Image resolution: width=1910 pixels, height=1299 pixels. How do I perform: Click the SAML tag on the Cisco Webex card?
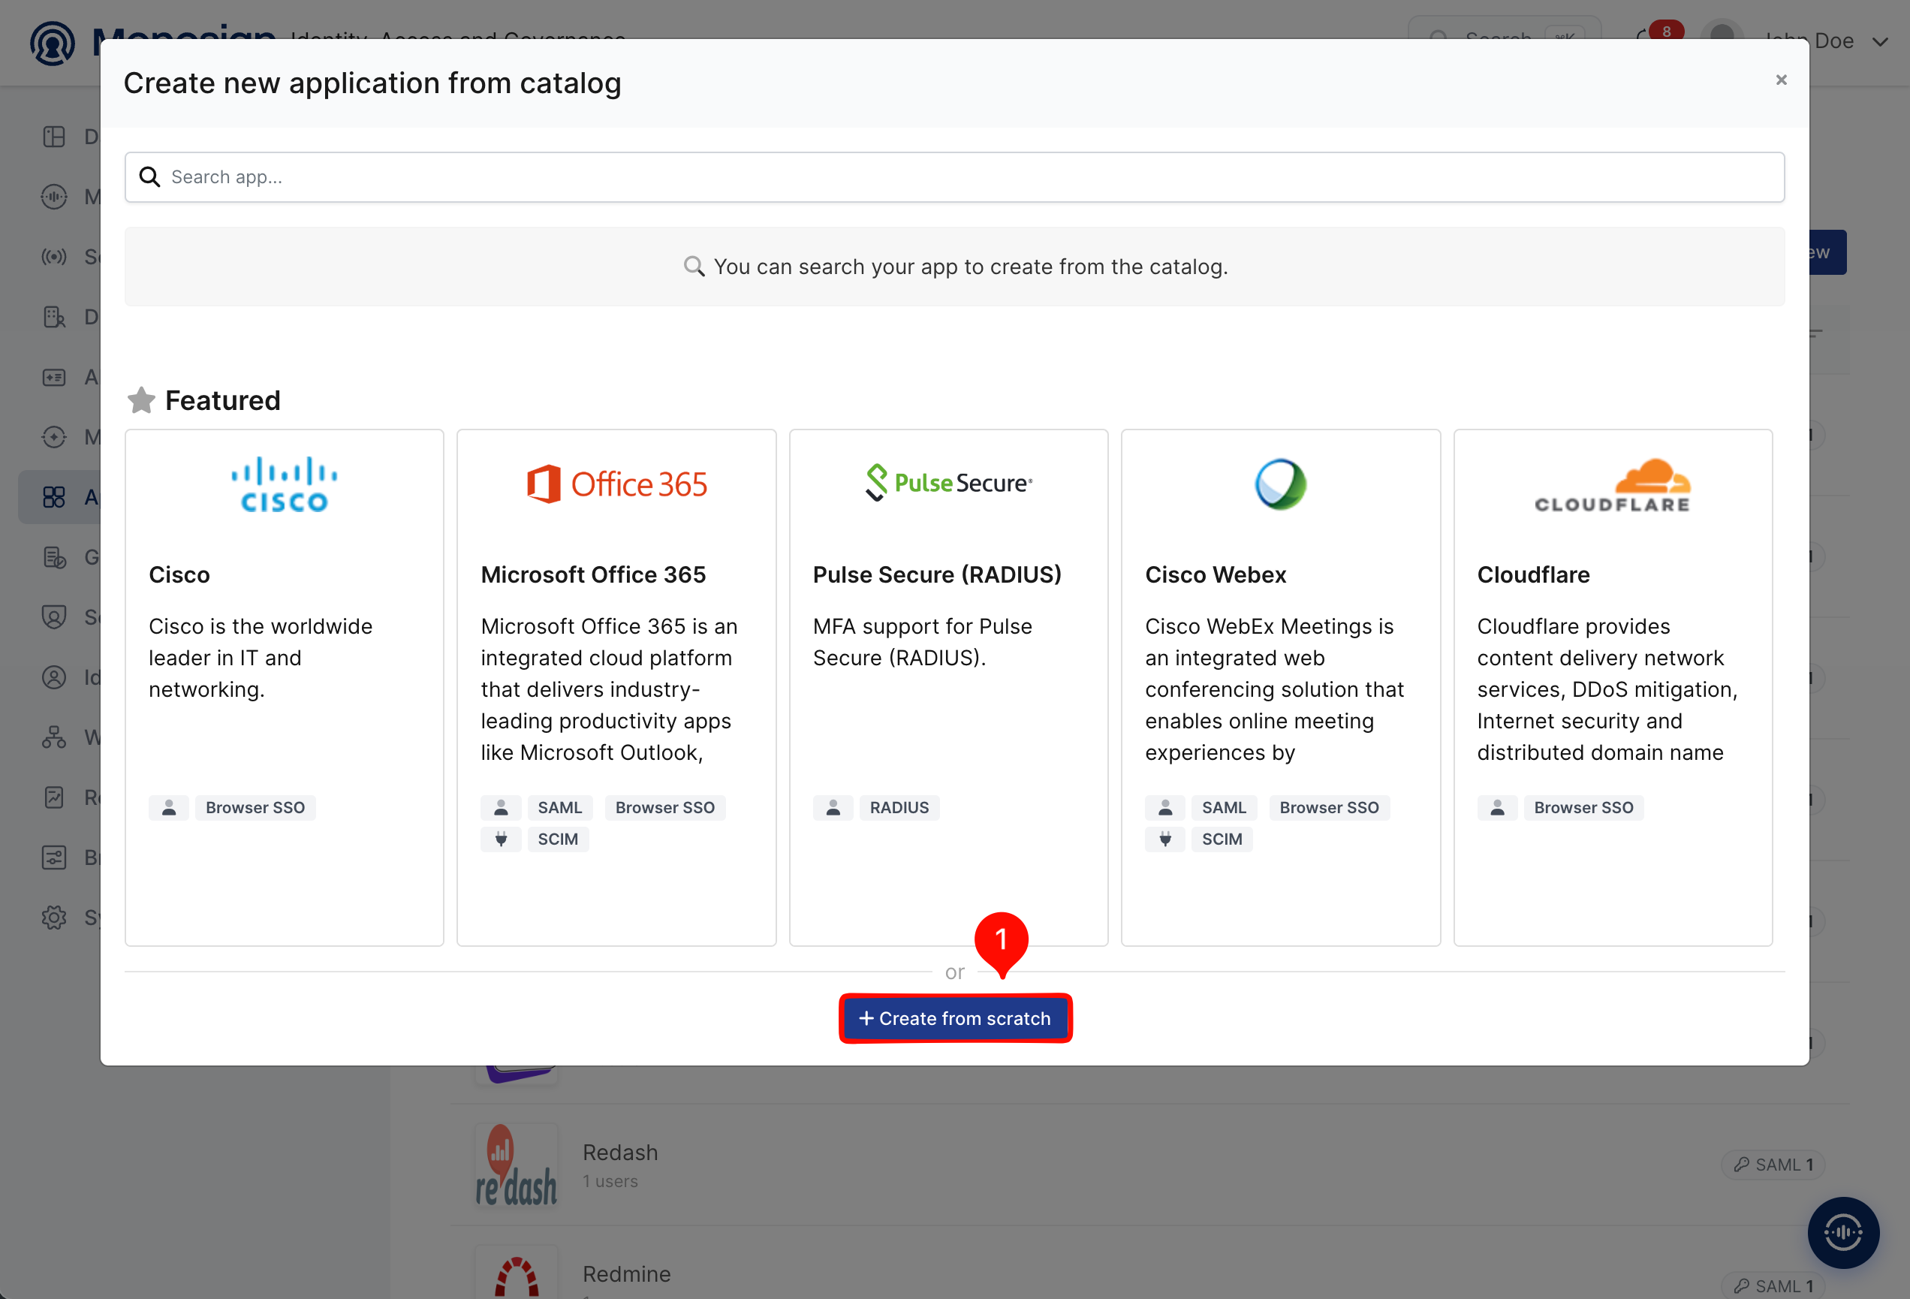[x=1224, y=807]
